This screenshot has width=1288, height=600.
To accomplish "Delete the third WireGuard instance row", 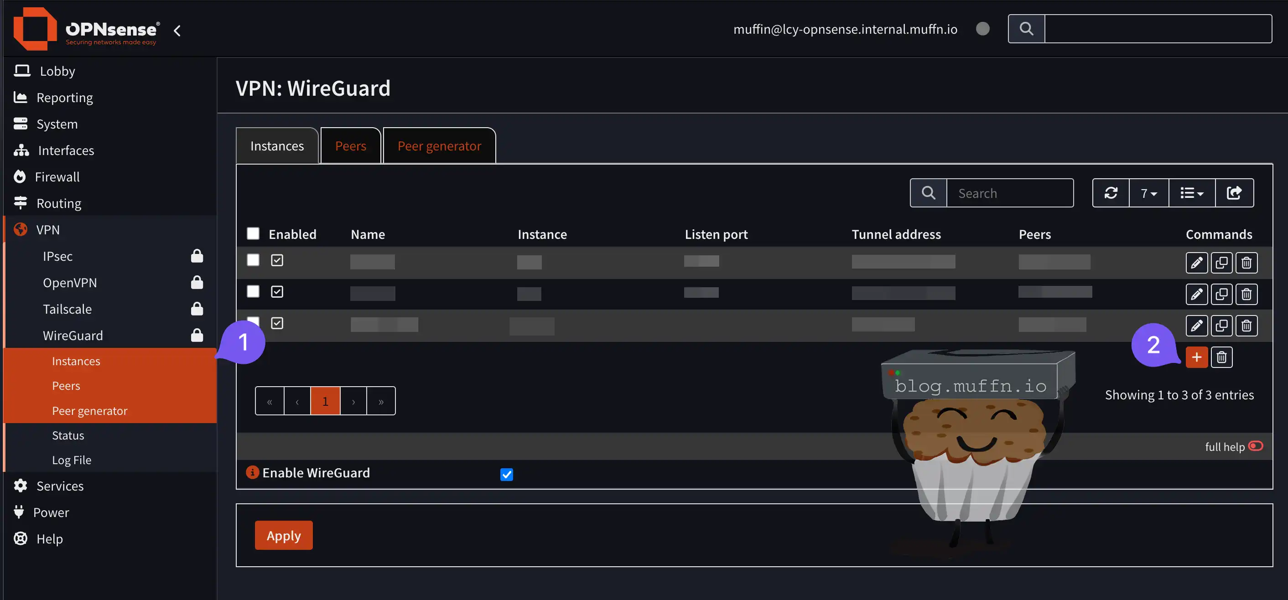I will [x=1246, y=326].
